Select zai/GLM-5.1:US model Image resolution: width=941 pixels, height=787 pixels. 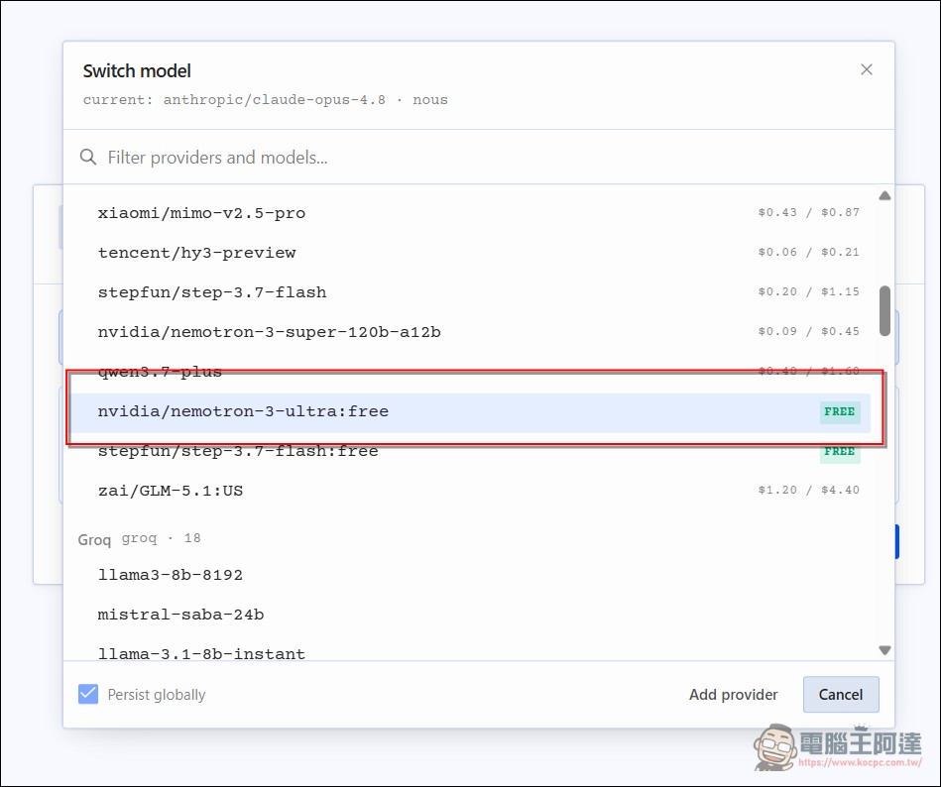coord(471,490)
